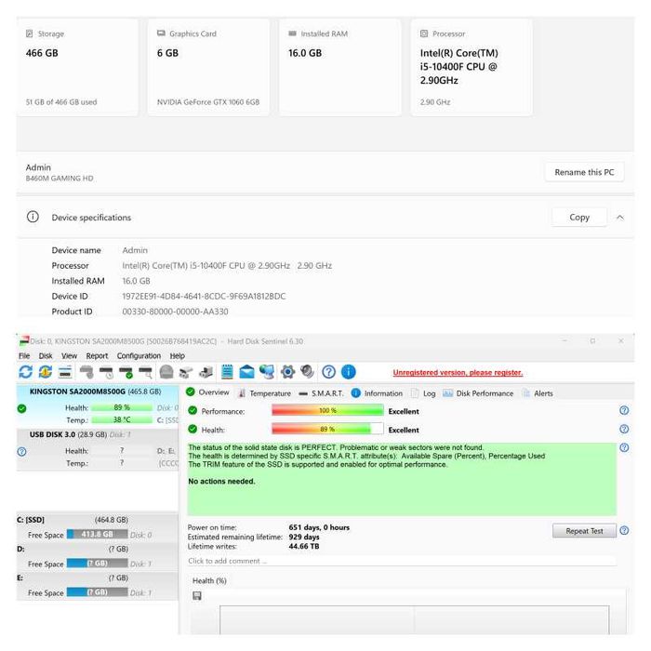The image size is (651, 651).
Task: Click the disk with magnifier icon
Action: point(146,372)
